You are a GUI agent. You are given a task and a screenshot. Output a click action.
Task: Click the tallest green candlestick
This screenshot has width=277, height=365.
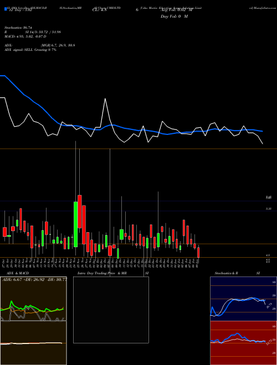[x=75, y=225]
